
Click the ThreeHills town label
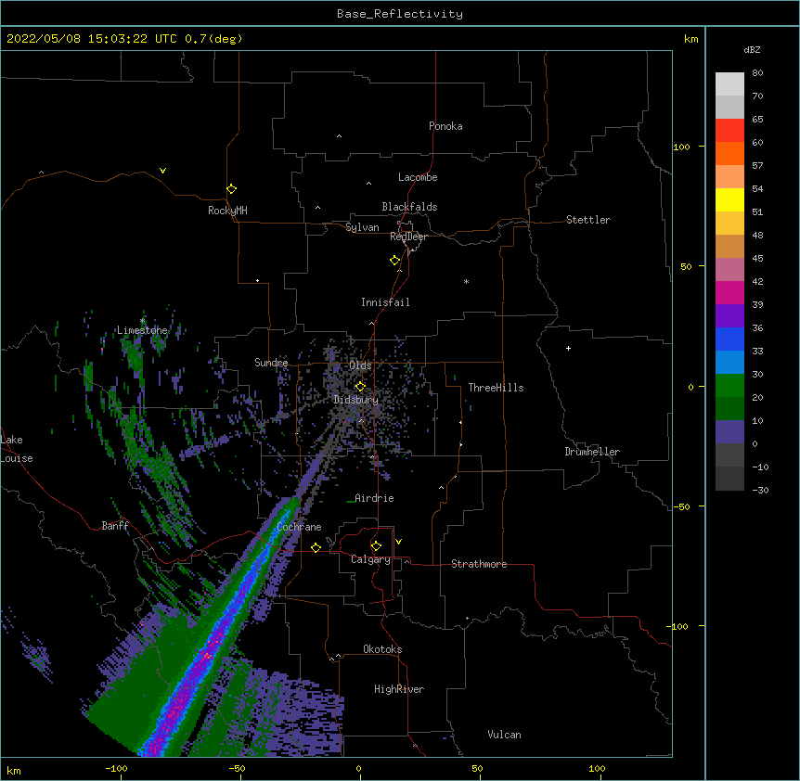click(x=496, y=388)
